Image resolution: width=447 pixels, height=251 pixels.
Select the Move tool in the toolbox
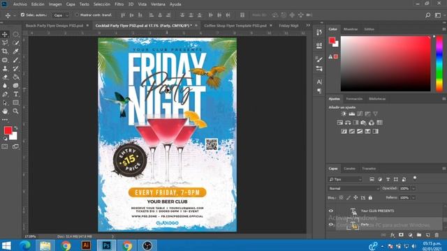tap(5, 34)
